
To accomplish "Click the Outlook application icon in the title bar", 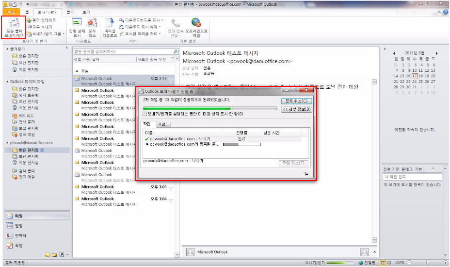I will [x=5, y=4].
